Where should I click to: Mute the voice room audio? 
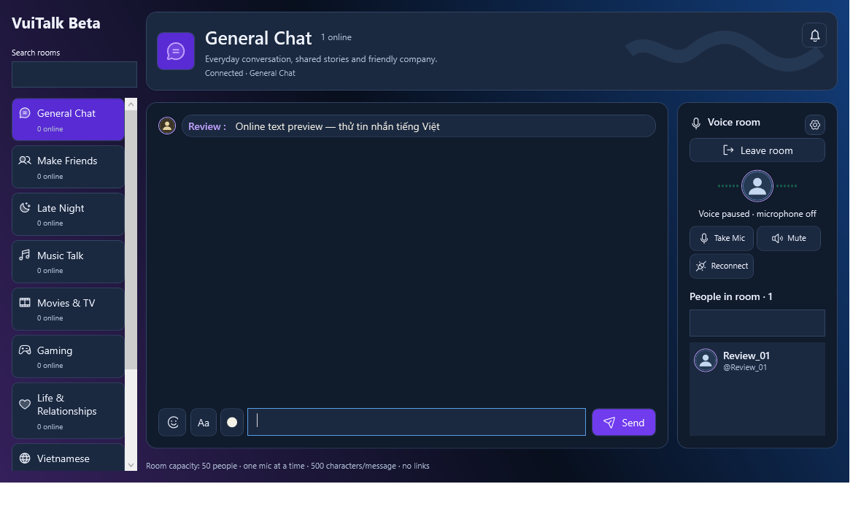coord(789,239)
